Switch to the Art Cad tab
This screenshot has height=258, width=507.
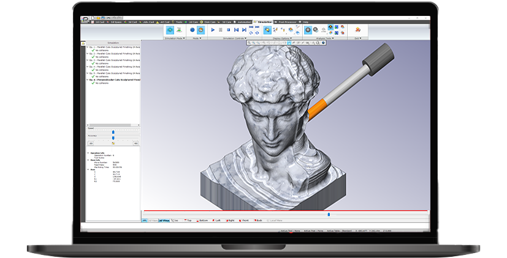[x=163, y=22]
